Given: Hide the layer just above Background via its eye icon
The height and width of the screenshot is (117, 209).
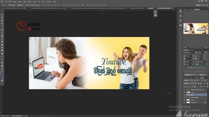Looking at the screenshot, I should 185,100.
